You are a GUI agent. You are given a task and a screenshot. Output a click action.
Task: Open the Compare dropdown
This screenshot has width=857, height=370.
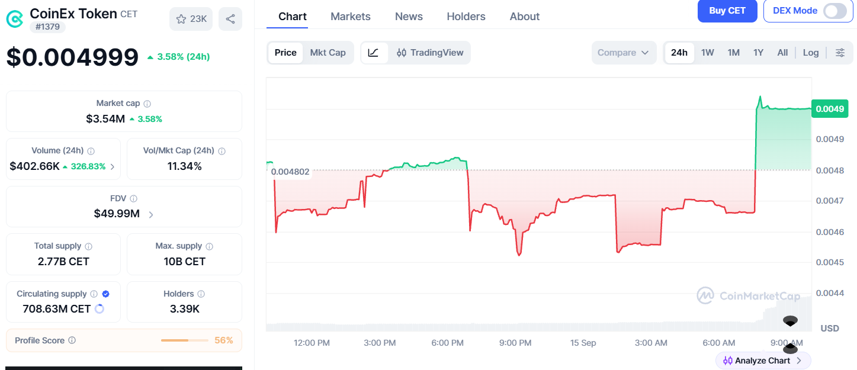click(624, 53)
